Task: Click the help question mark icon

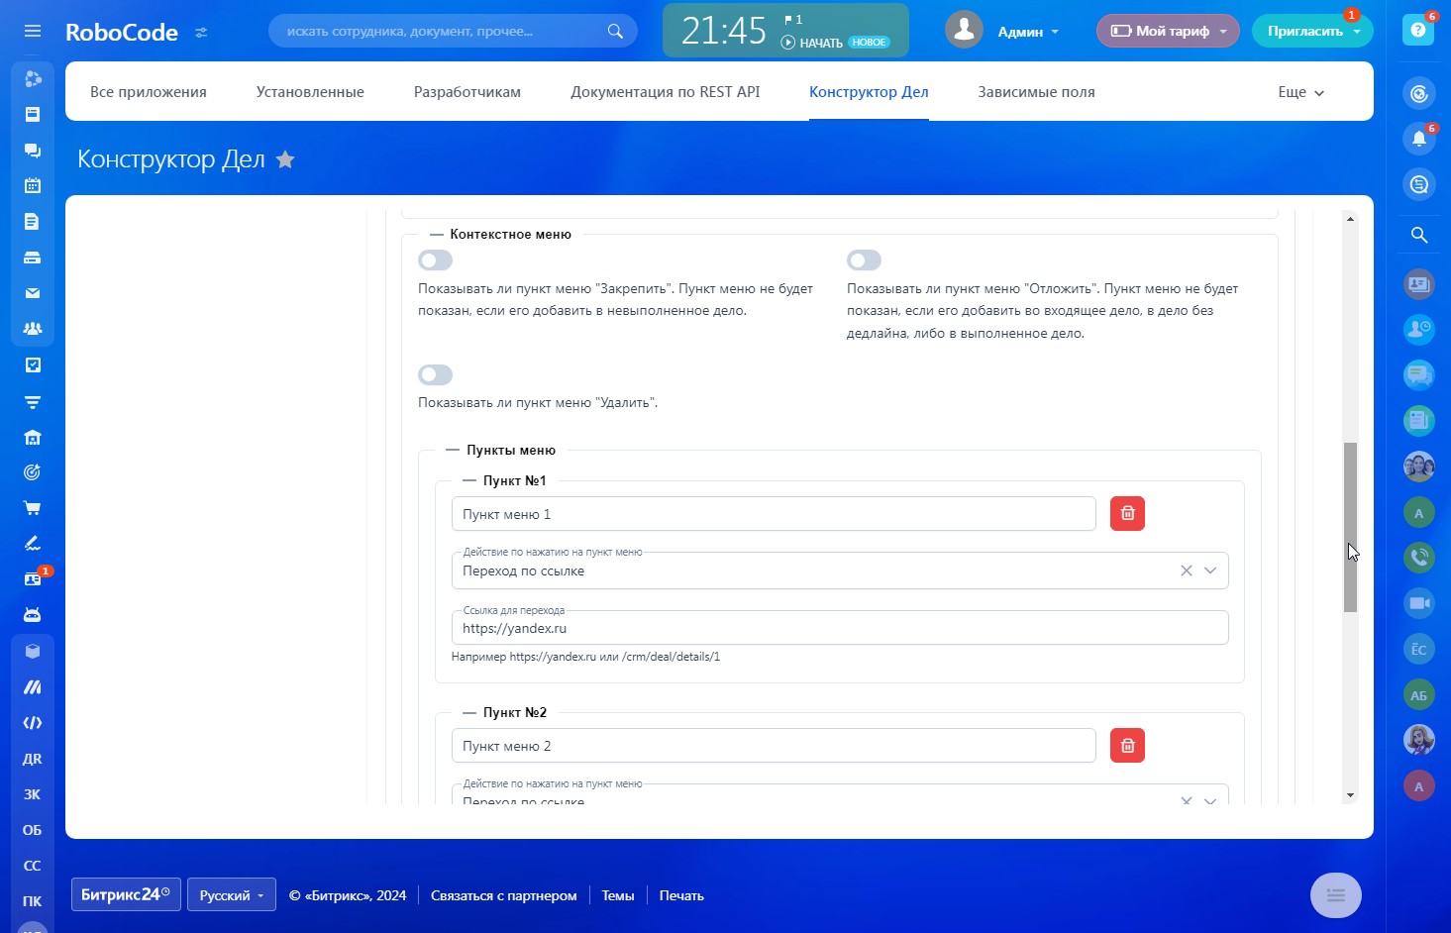Action: pos(1418,31)
